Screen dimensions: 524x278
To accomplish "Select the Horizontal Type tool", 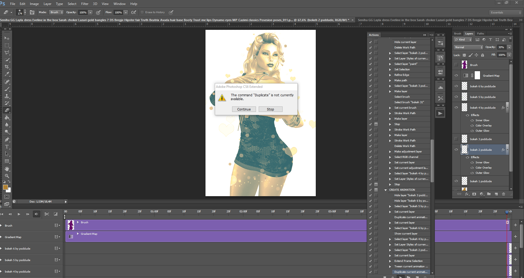I will tap(7, 147).
